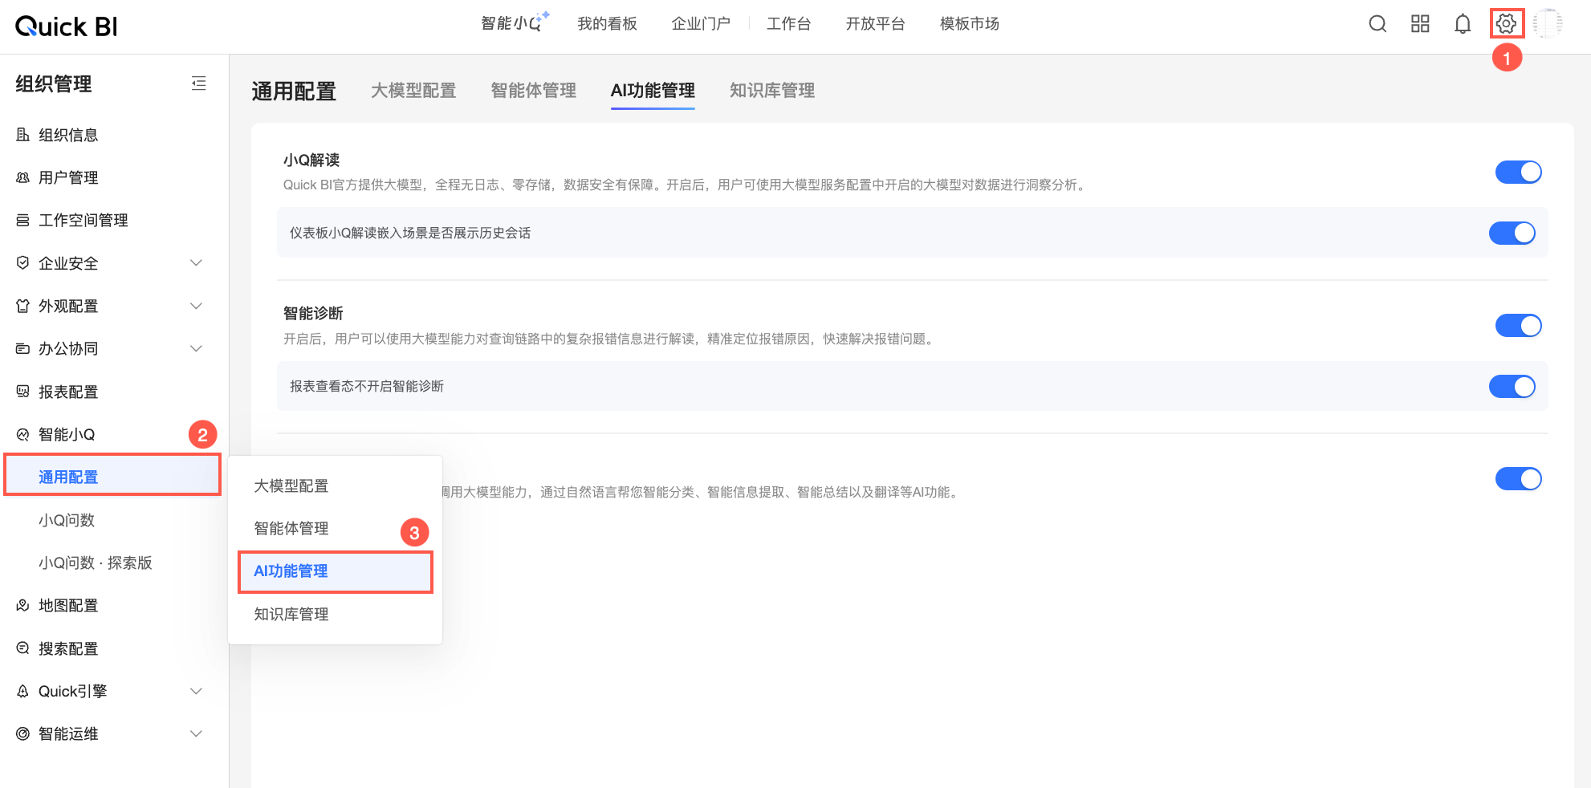Expand the Quick引擎 chevron
This screenshot has height=788, width=1591.
196,691
